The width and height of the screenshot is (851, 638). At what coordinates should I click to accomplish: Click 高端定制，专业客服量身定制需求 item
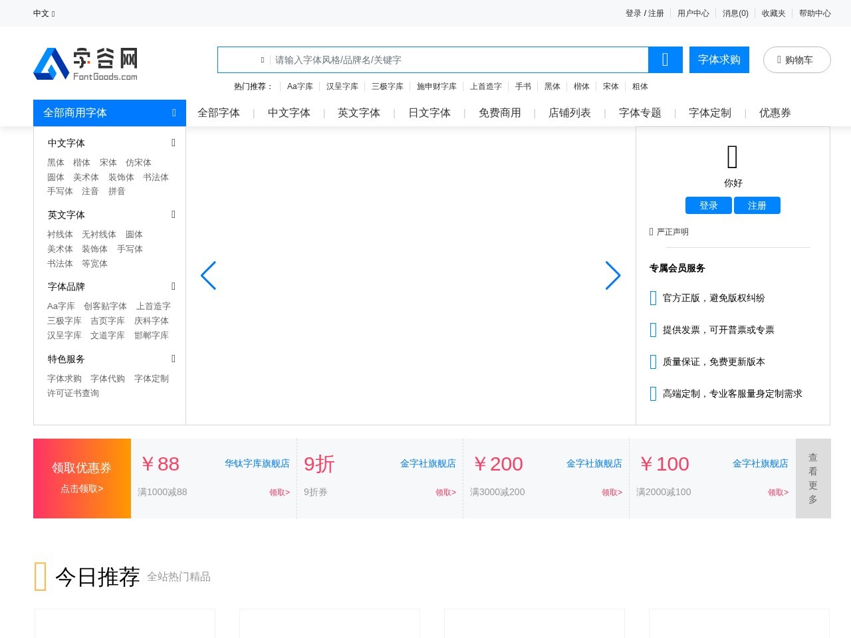726,393
